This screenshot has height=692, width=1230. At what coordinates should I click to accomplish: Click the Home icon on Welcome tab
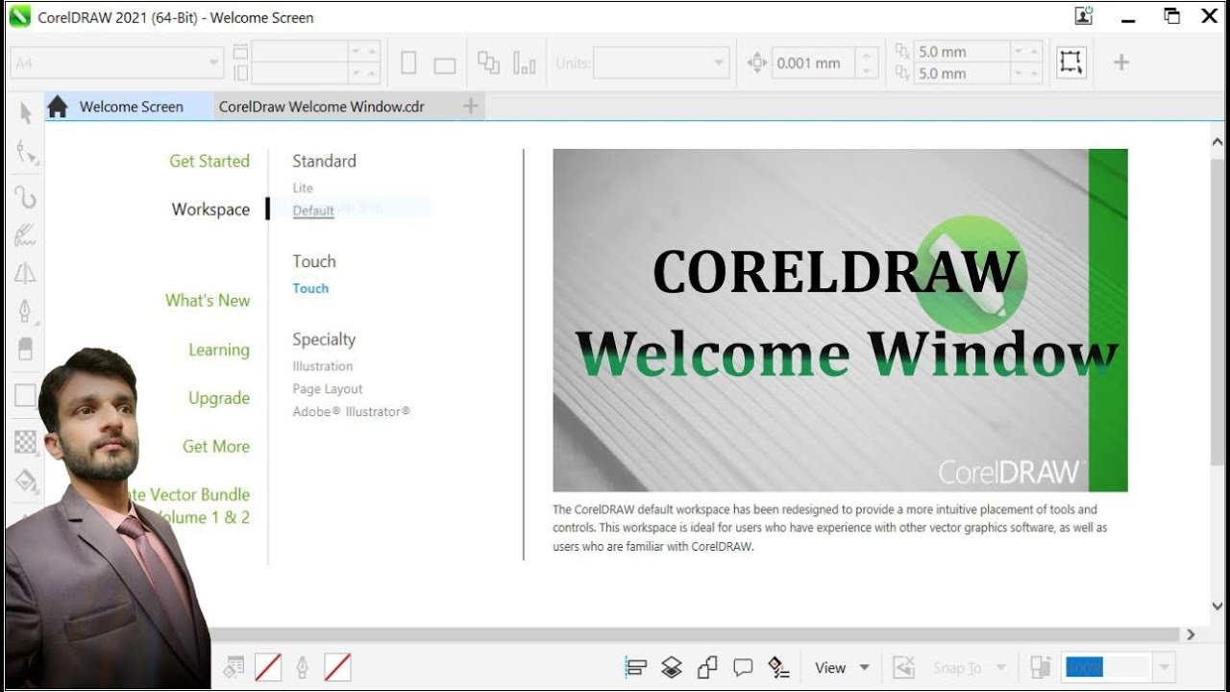58,107
